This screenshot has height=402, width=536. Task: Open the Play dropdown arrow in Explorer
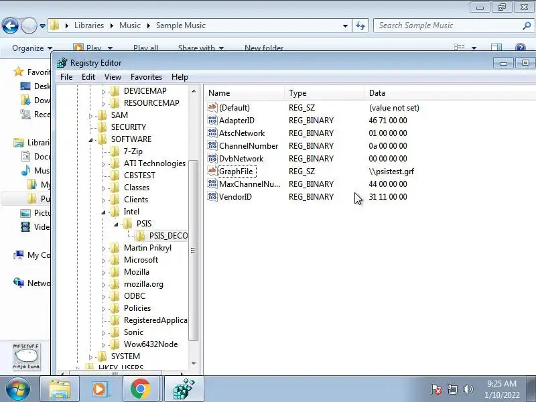110,48
